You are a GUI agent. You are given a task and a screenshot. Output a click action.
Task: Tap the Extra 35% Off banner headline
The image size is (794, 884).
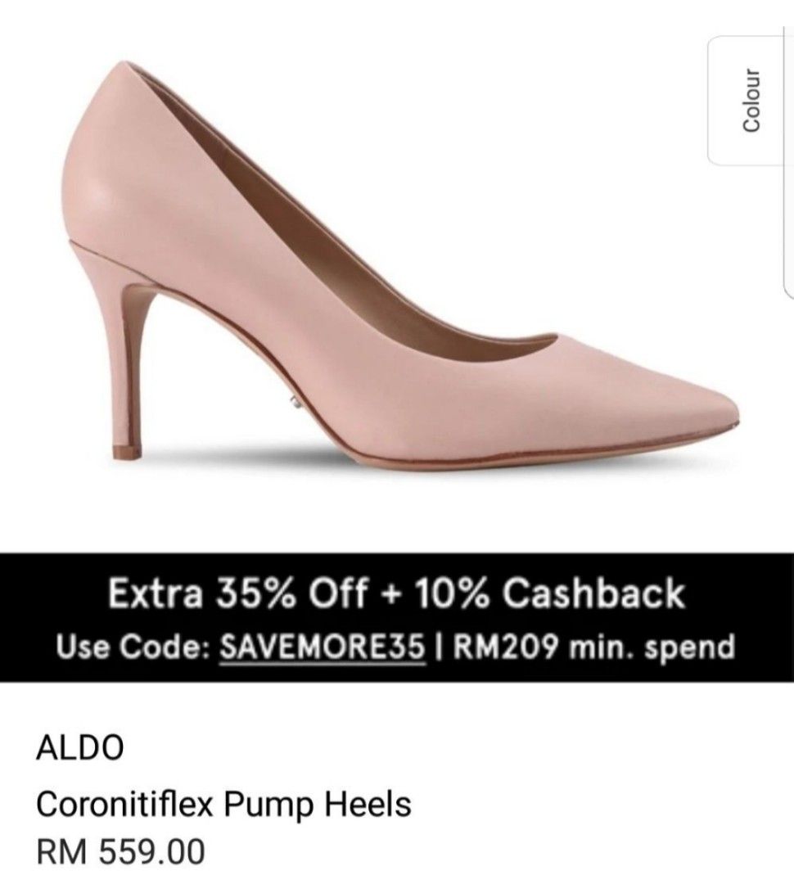pyautogui.click(x=396, y=593)
